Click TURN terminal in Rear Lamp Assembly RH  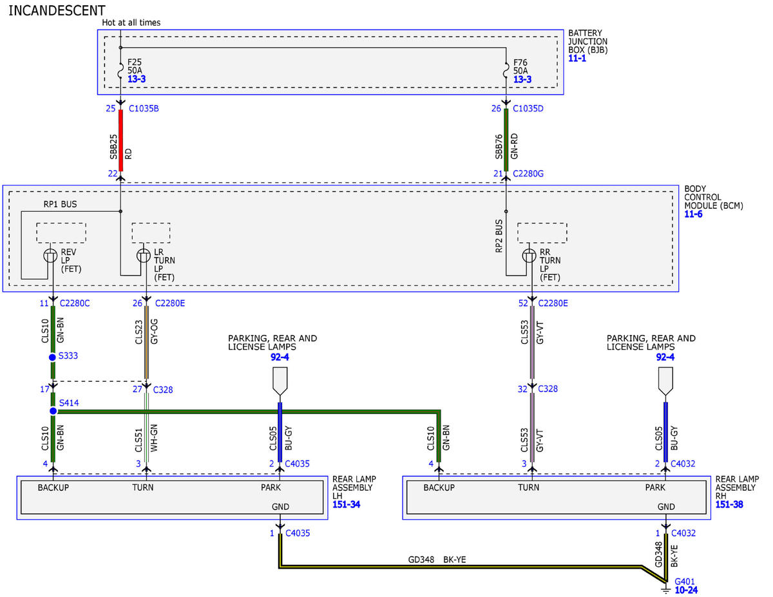click(x=528, y=488)
